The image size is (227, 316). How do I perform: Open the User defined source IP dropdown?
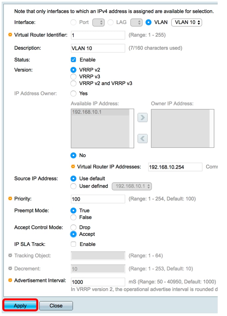pos(132,186)
